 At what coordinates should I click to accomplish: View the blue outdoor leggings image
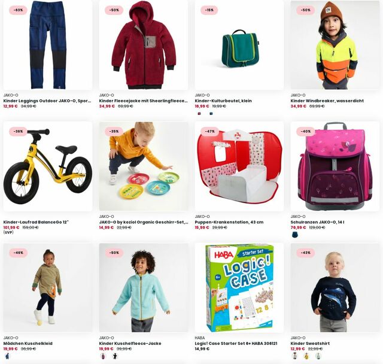(x=48, y=45)
